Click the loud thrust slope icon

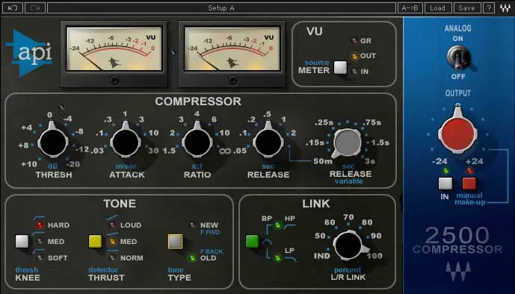pos(112,218)
